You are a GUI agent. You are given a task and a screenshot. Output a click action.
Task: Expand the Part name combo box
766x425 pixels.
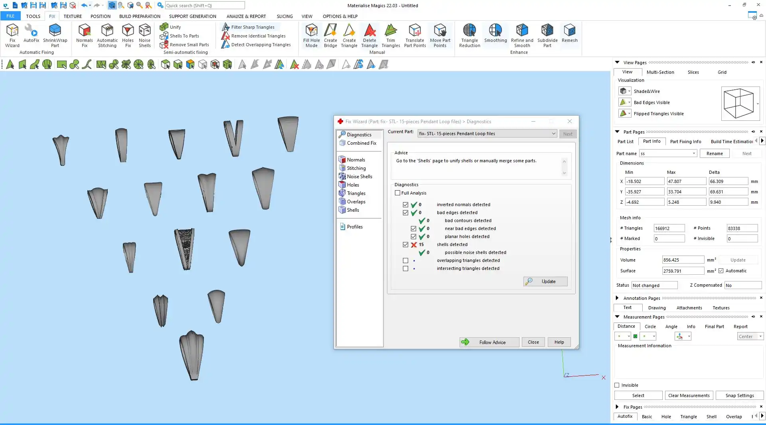pos(694,153)
